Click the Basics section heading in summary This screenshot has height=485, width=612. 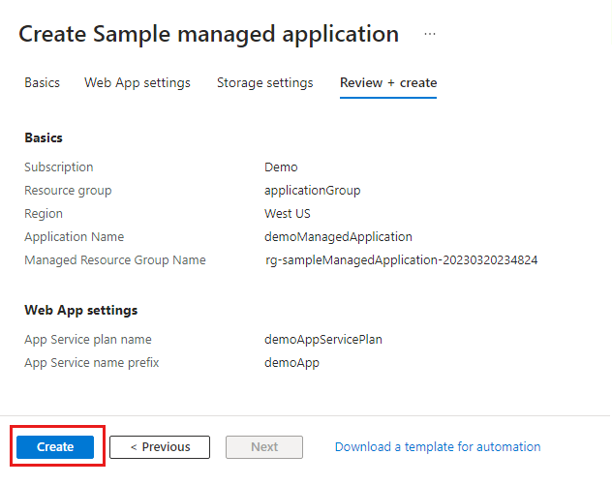(x=44, y=138)
